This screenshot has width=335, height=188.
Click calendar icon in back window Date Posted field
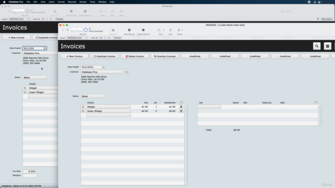pyautogui.click(x=45, y=49)
